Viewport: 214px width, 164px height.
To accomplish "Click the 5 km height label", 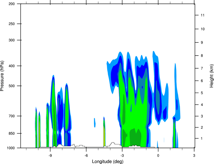I will pyautogui.click(x=202, y=93).
